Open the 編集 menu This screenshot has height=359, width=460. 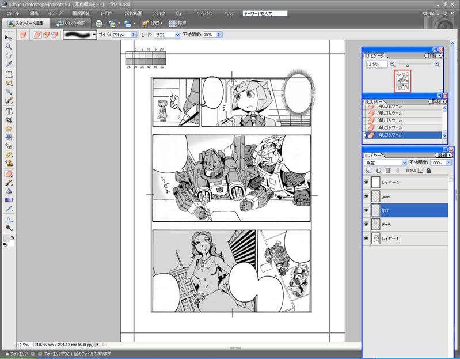34,13
